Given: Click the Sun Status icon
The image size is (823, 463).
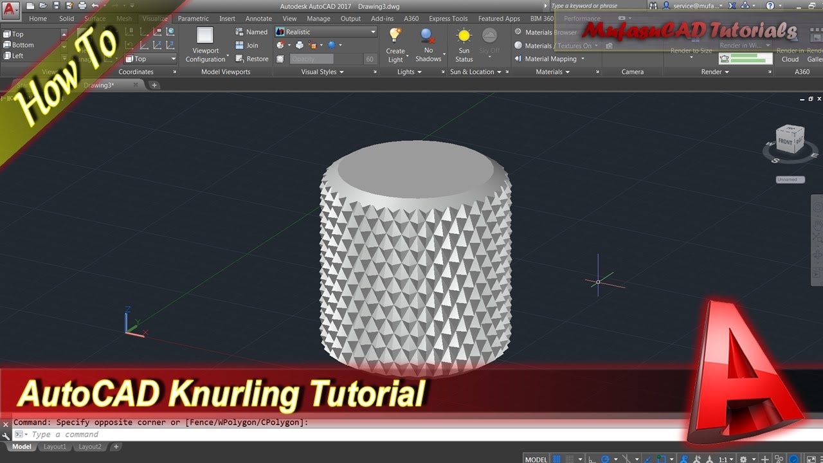Looking at the screenshot, I should click(464, 35).
